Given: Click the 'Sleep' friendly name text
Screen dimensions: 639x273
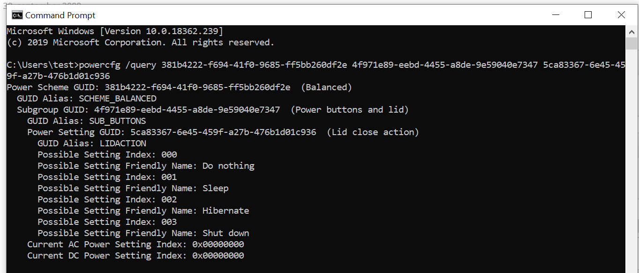Looking at the screenshot, I should click(216, 188).
